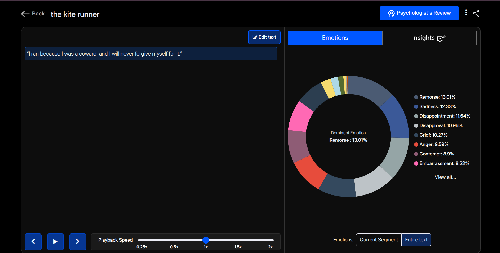Skip to next segment with right chevron
Screen dimensions: 500x253
click(78, 242)
